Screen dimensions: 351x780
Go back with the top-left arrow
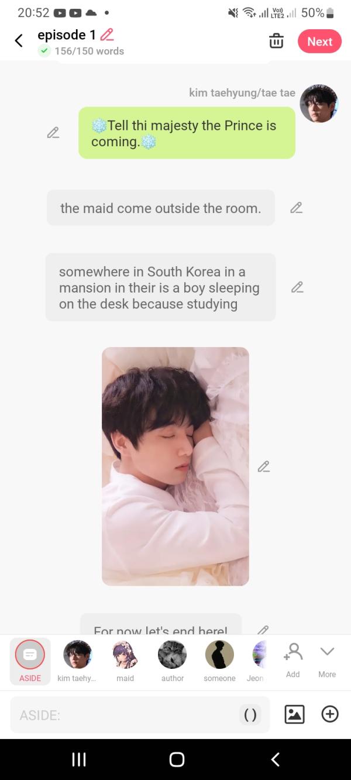point(19,40)
